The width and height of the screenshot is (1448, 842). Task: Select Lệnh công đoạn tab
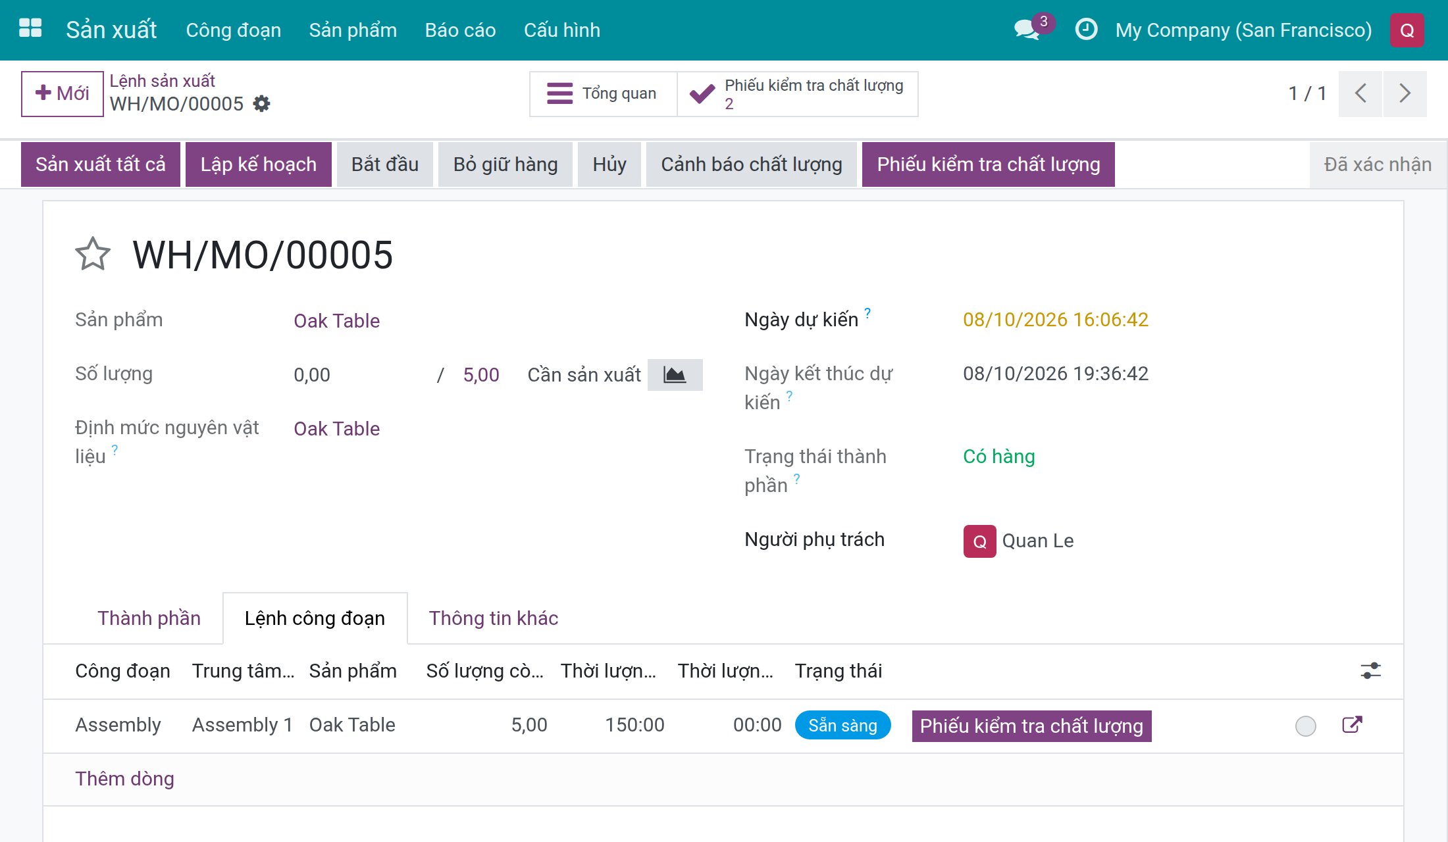pyautogui.click(x=315, y=618)
